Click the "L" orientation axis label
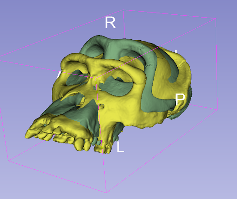Image resolution: width=237 pixels, height=199 pixels. click(120, 147)
